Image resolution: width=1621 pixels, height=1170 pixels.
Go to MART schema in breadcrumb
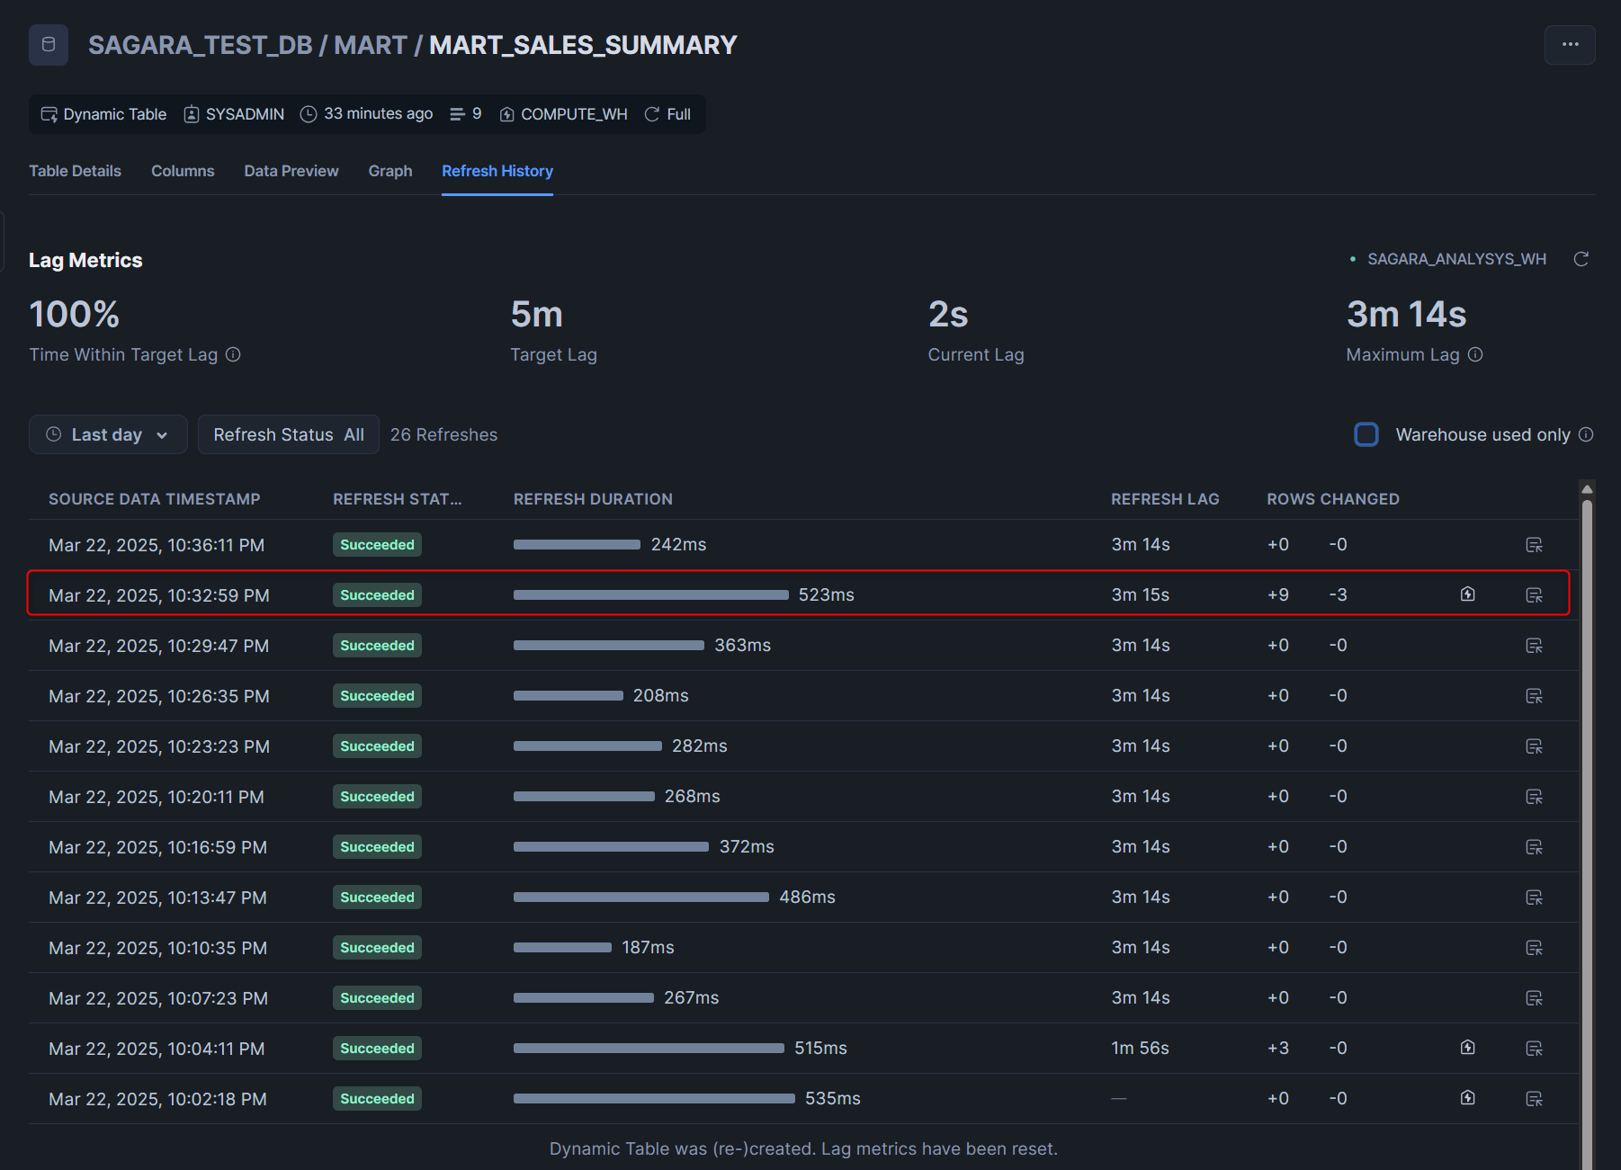tap(371, 45)
